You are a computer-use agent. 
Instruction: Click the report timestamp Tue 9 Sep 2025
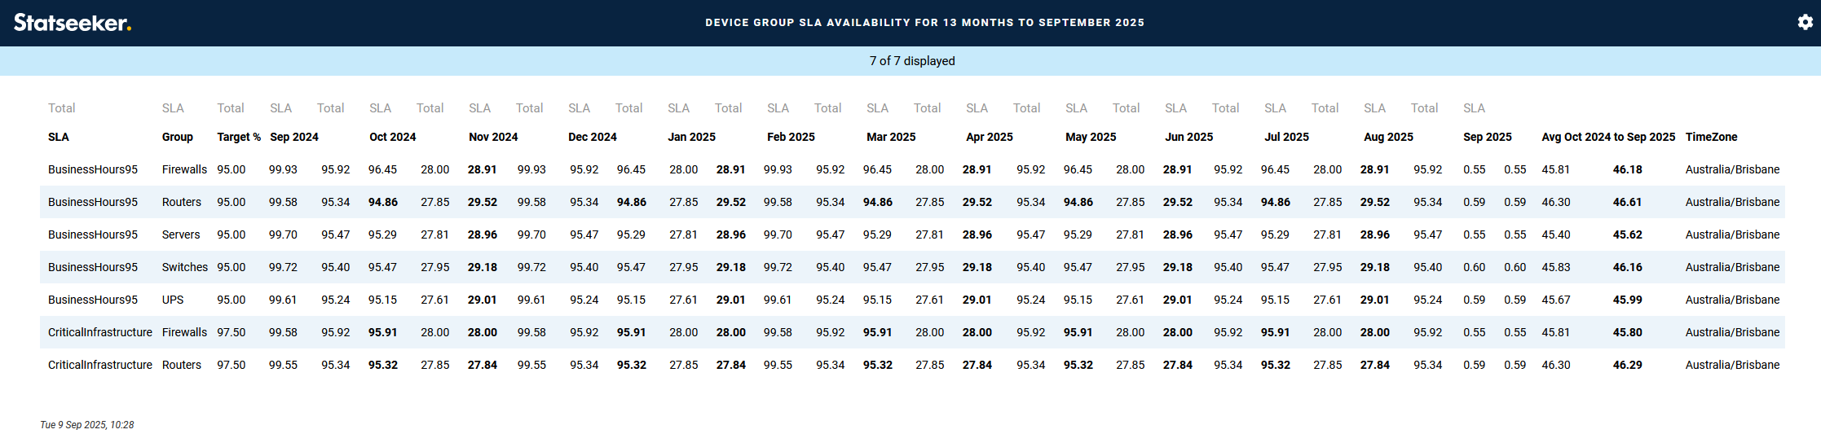pyautogui.click(x=86, y=425)
